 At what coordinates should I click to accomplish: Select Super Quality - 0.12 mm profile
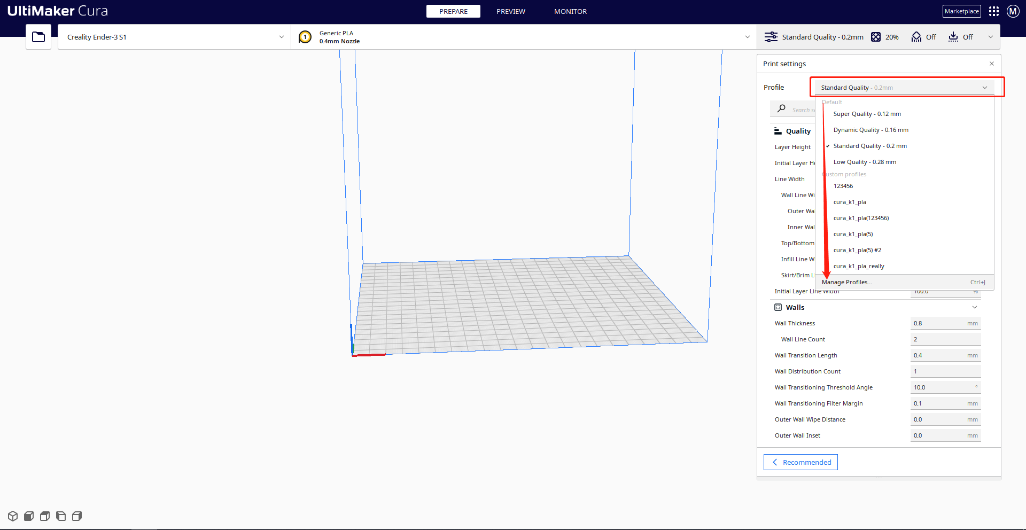(905, 114)
